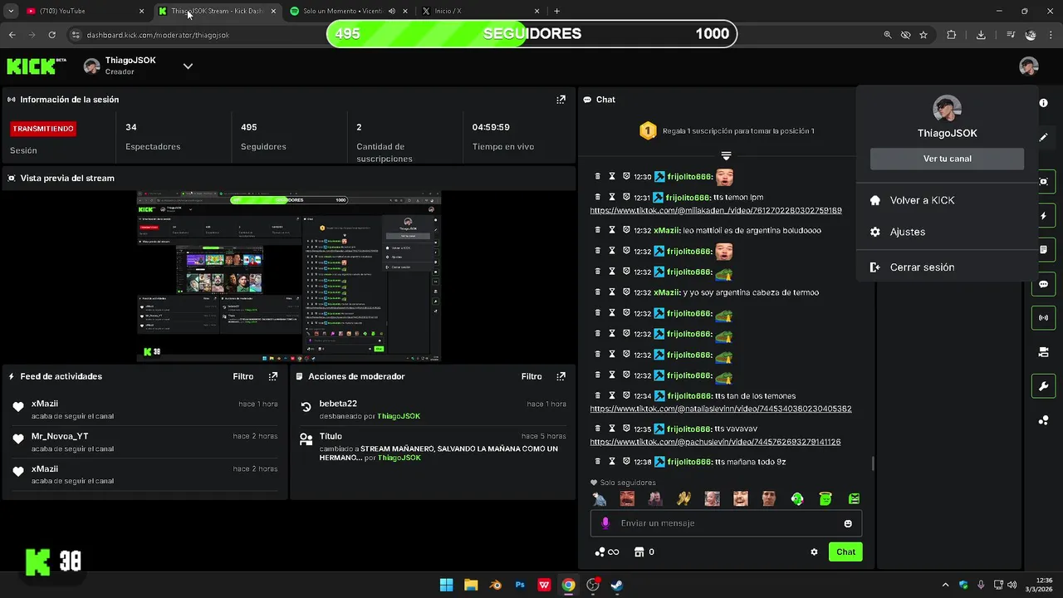Click the purple microphone TTS icon
This screenshot has width=1063, height=598.
pos(605,523)
